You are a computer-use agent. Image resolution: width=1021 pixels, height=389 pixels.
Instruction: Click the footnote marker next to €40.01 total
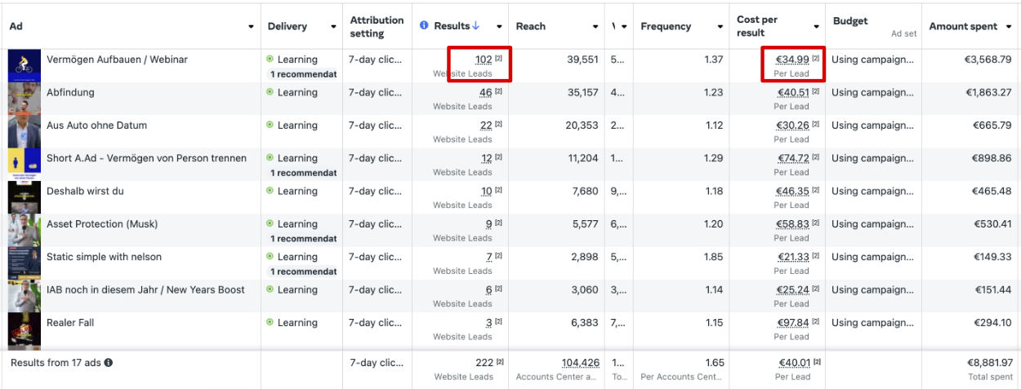pyautogui.click(x=816, y=363)
